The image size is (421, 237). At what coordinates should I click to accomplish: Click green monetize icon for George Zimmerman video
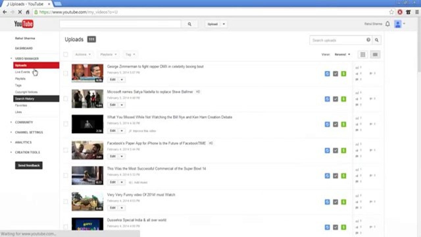click(343, 74)
